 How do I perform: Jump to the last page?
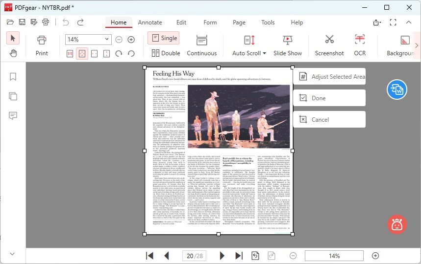click(x=239, y=256)
